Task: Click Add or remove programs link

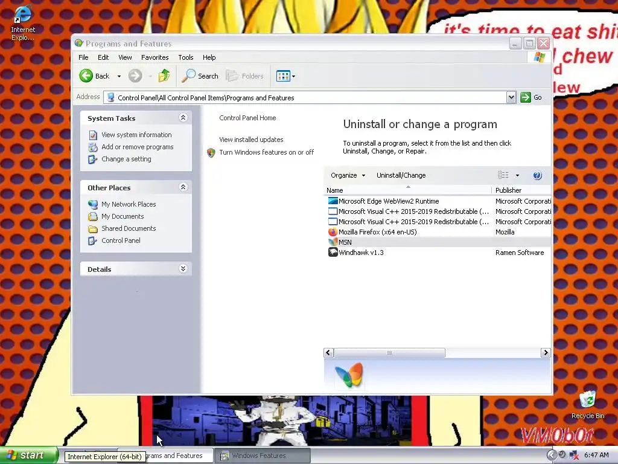Action: click(x=137, y=147)
